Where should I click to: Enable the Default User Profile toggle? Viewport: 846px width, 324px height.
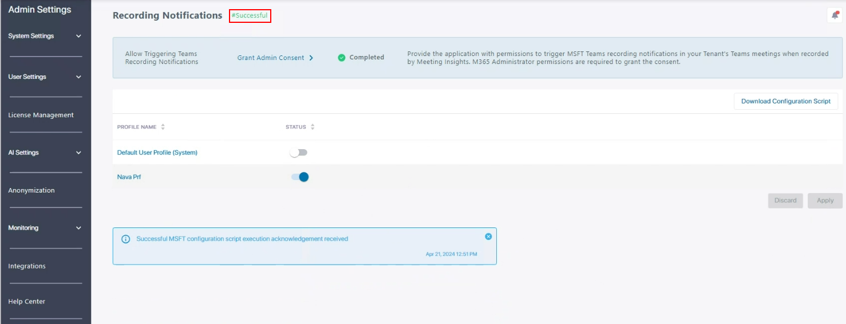pos(299,153)
